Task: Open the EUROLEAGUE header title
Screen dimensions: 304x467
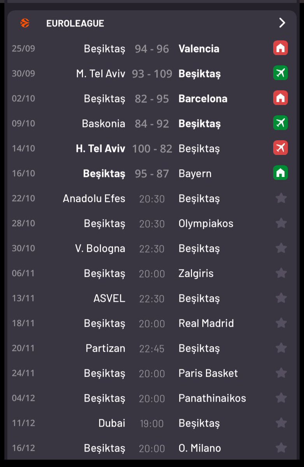Action: coord(75,23)
